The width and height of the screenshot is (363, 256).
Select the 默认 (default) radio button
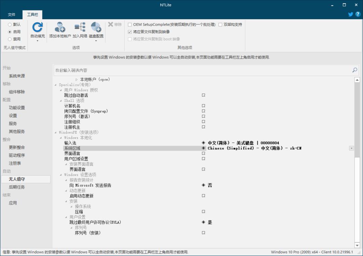(x=10, y=24)
